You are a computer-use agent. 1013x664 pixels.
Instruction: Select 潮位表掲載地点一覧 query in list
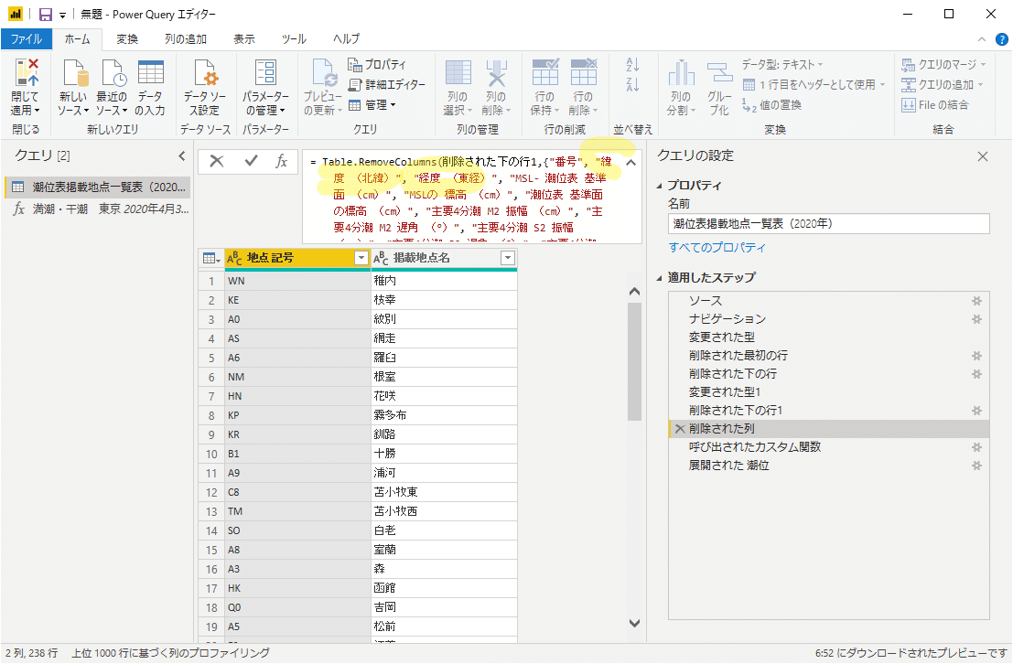[98, 187]
